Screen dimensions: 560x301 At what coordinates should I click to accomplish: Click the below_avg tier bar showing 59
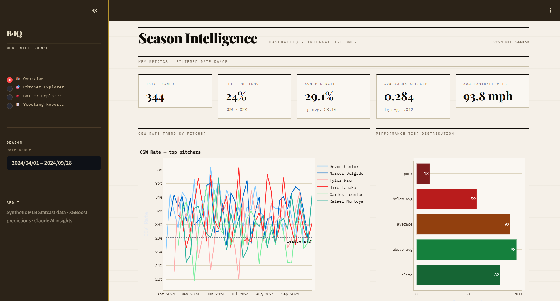[x=446, y=199]
